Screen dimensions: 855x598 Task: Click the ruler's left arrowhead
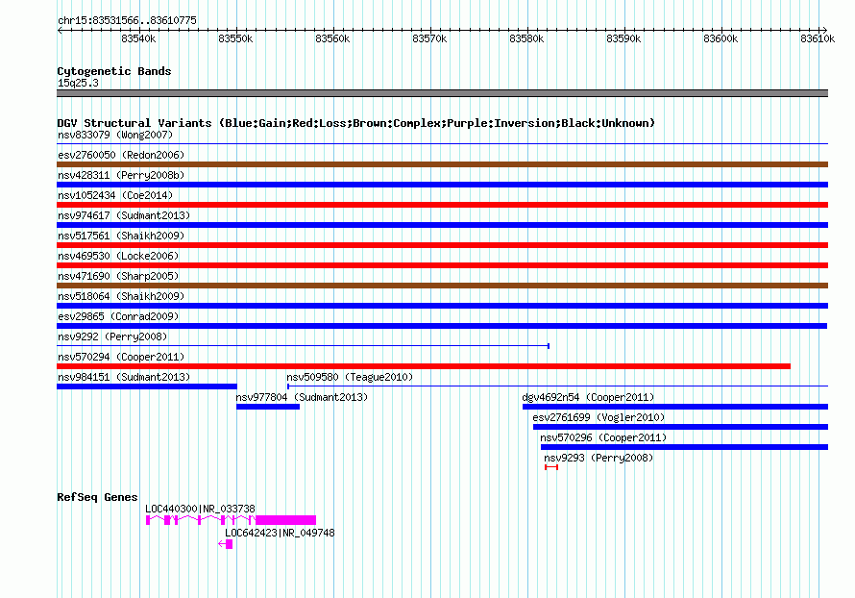60,30
